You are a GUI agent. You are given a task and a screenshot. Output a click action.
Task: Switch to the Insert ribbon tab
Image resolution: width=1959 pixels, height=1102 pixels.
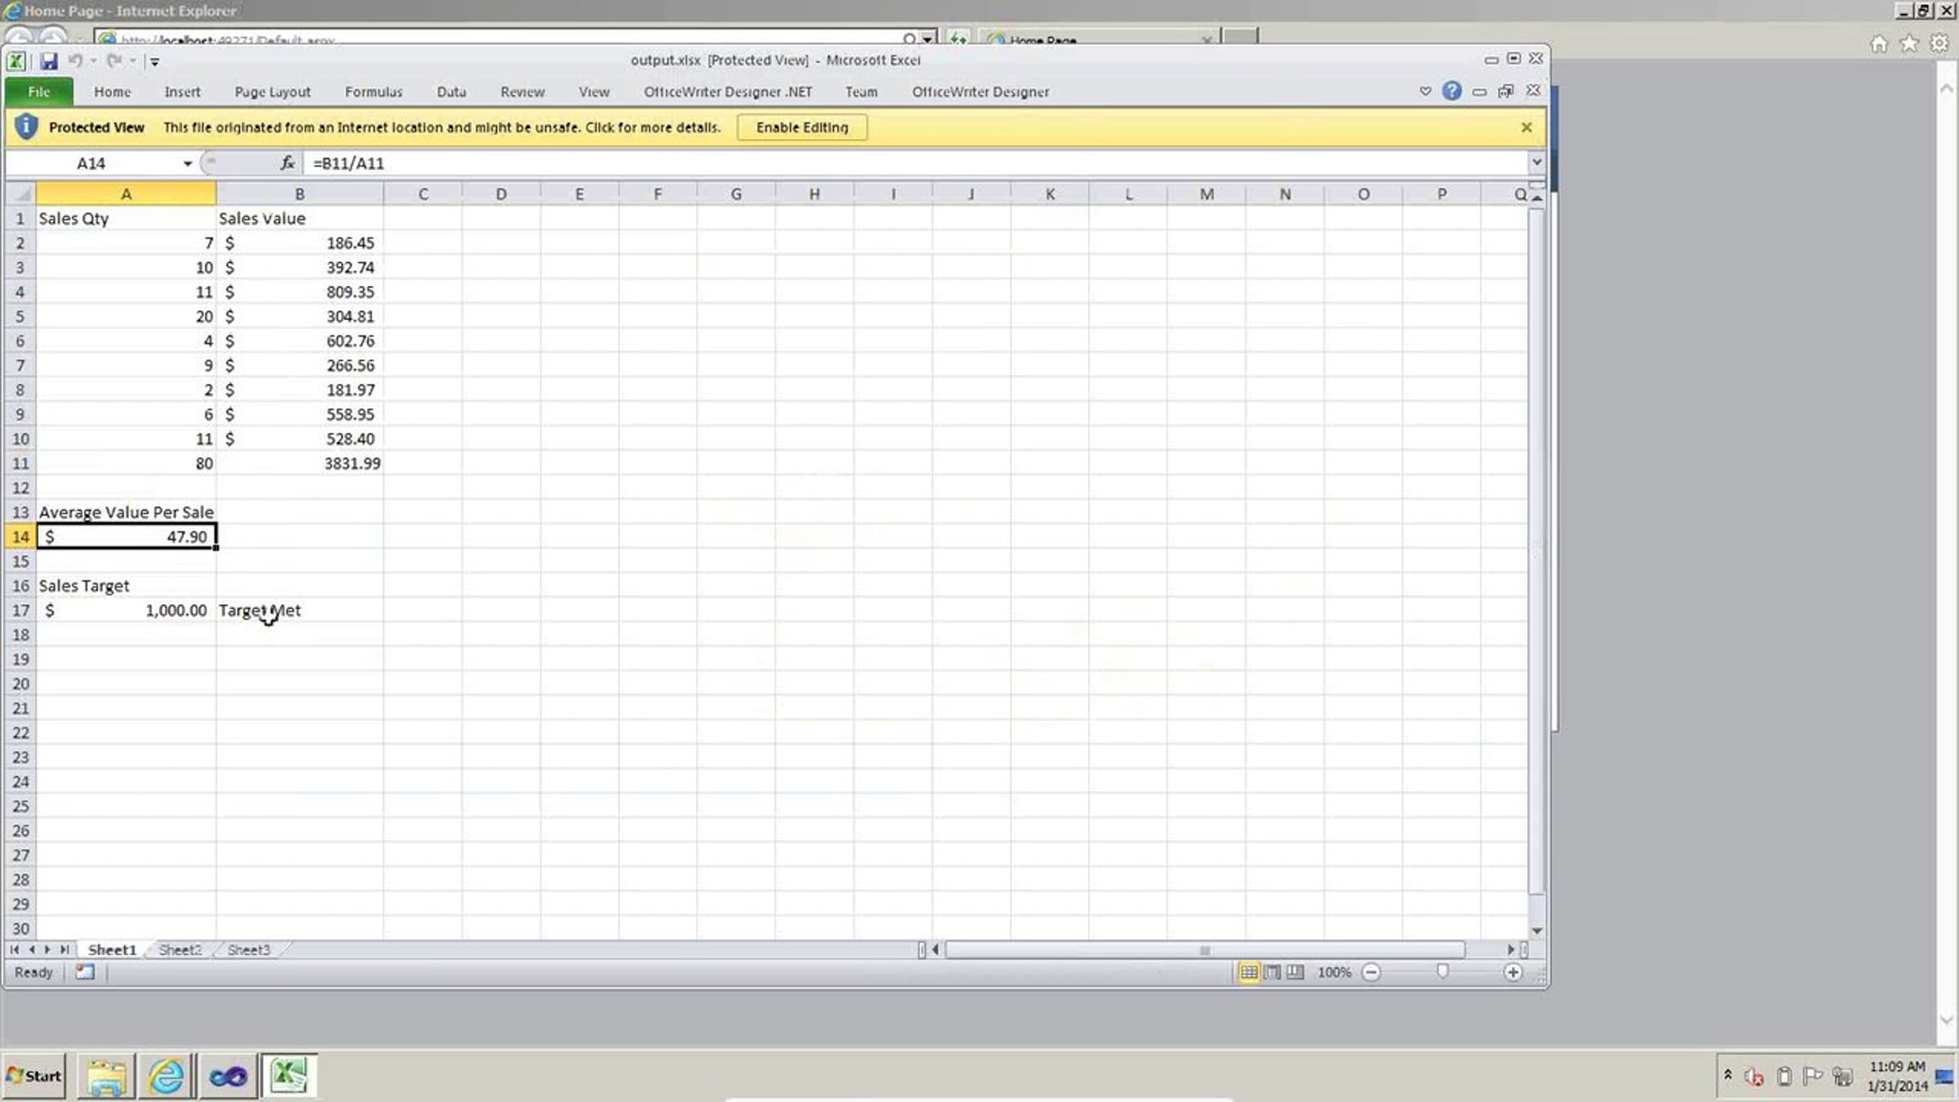(182, 91)
